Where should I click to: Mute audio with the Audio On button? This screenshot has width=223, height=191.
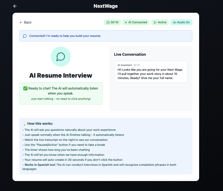(181, 22)
